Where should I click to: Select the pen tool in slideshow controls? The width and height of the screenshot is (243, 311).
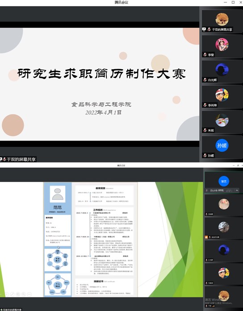coord(12,294)
